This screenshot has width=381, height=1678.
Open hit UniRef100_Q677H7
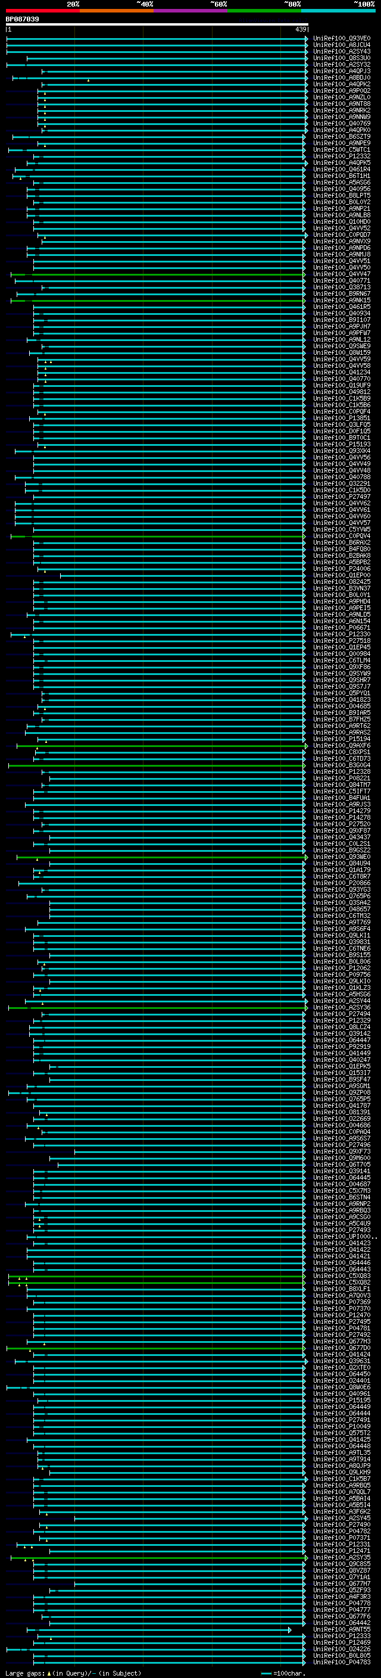342,1583
